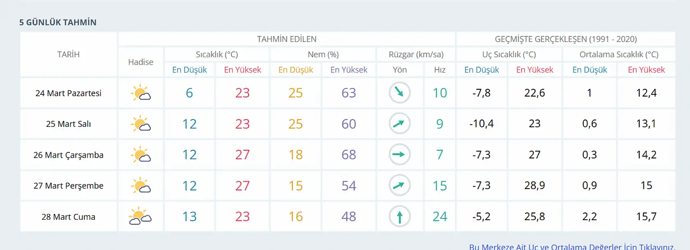Click the GEÇMİŞTE GERÇEKLEŞEN (1991 - 2020) header
690x250 pixels.
point(566,39)
